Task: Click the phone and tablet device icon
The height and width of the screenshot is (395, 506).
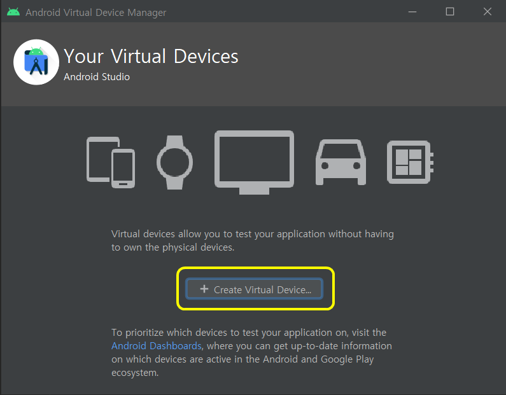Action: click(x=111, y=162)
